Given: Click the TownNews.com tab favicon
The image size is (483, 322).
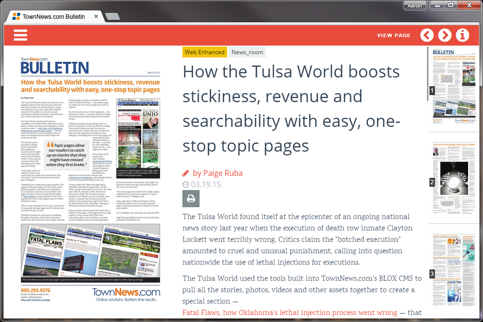Looking at the screenshot, I should [x=16, y=17].
